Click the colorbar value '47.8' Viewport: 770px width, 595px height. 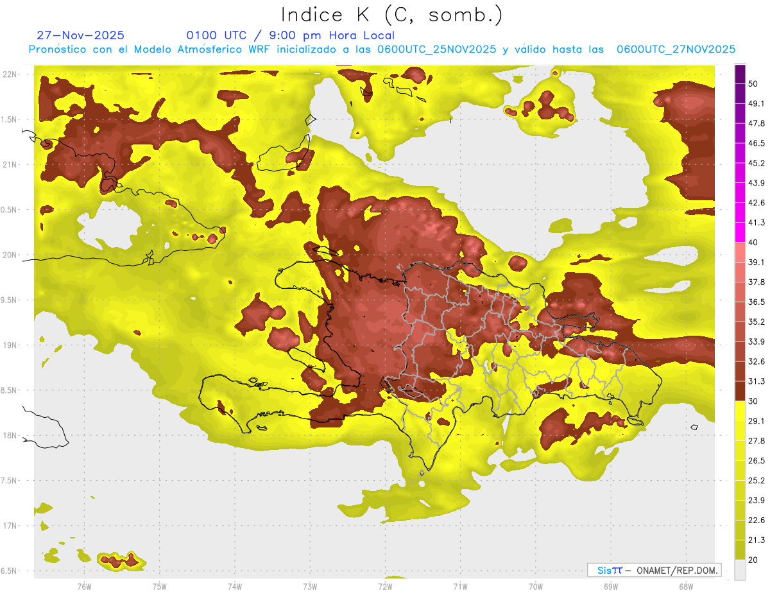pyautogui.click(x=756, y=123)
